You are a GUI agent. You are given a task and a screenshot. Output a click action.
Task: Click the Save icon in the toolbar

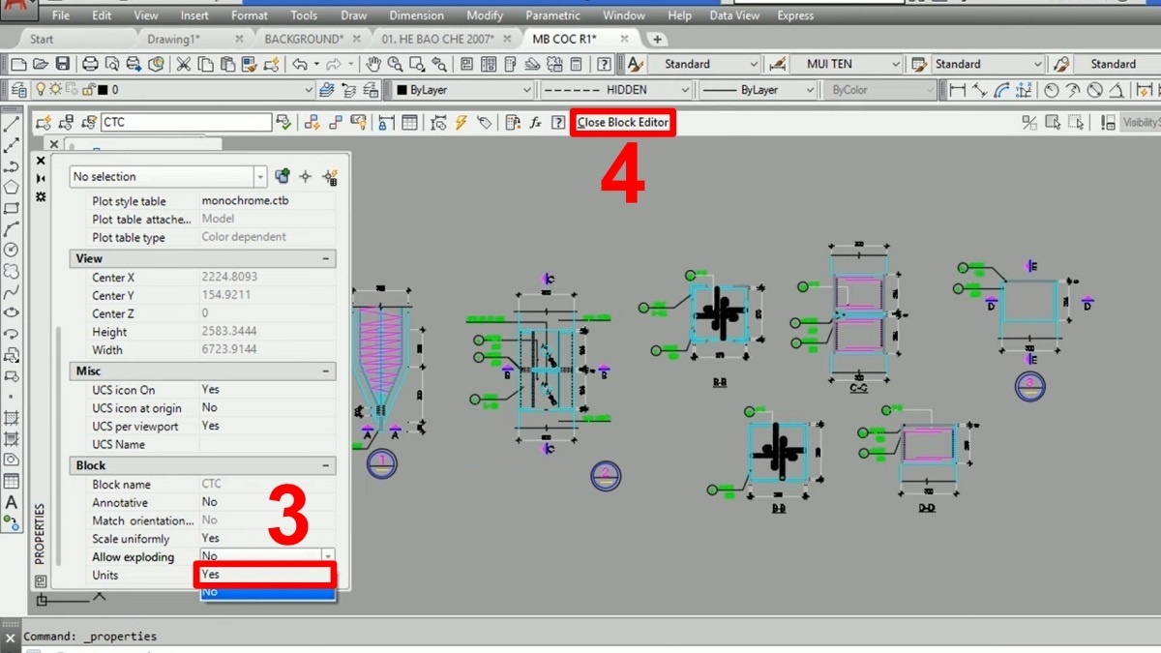tap(62, 65)
